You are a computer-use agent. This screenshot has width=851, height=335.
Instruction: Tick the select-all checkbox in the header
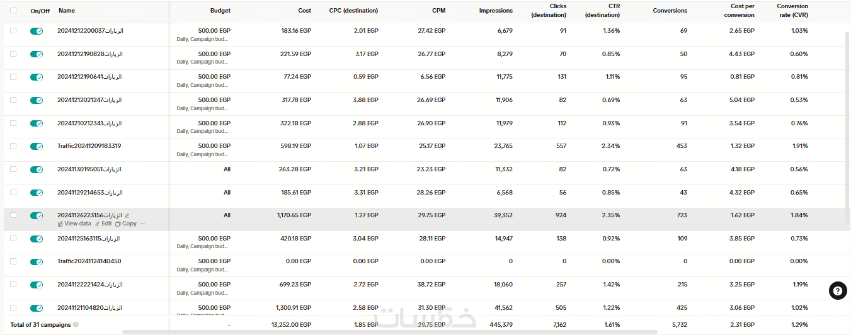13,11
